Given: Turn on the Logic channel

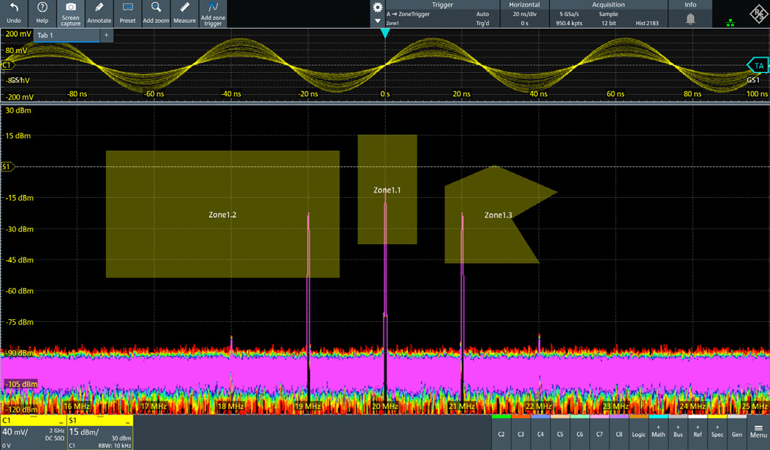Looking at the screenshot, I should point(638,431).
